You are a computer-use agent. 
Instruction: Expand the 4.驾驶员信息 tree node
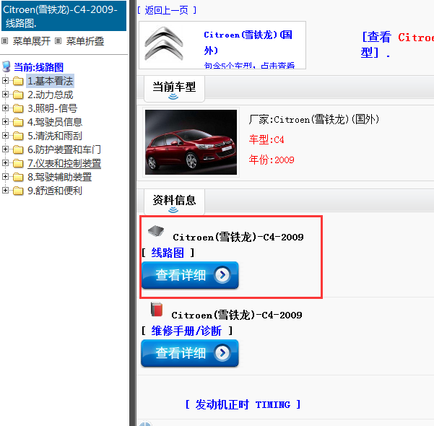coord(5,122)
